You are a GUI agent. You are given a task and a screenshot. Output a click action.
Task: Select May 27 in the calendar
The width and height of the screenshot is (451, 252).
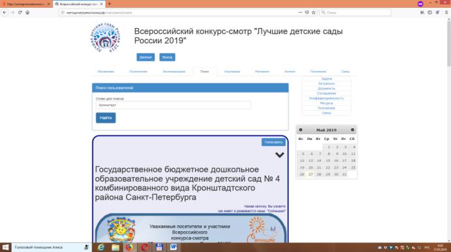click(x=311, y=175)
